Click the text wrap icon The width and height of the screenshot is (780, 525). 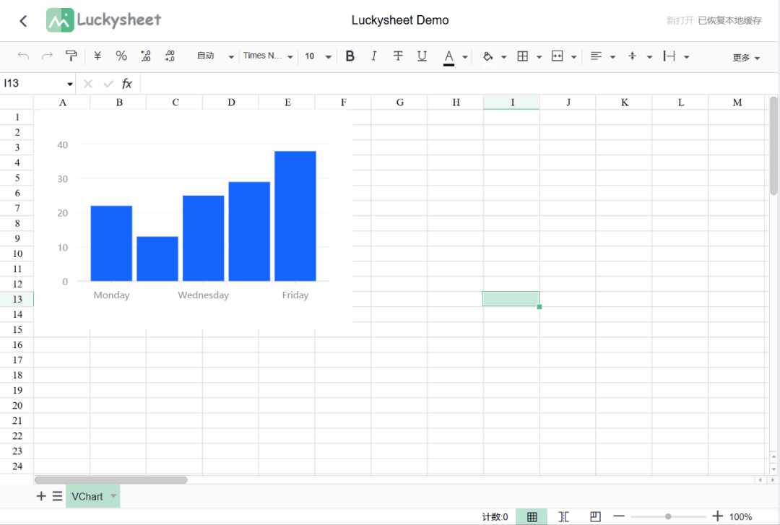(x=669, y=56)
